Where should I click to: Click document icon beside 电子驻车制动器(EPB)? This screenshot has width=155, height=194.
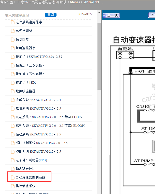13,160
